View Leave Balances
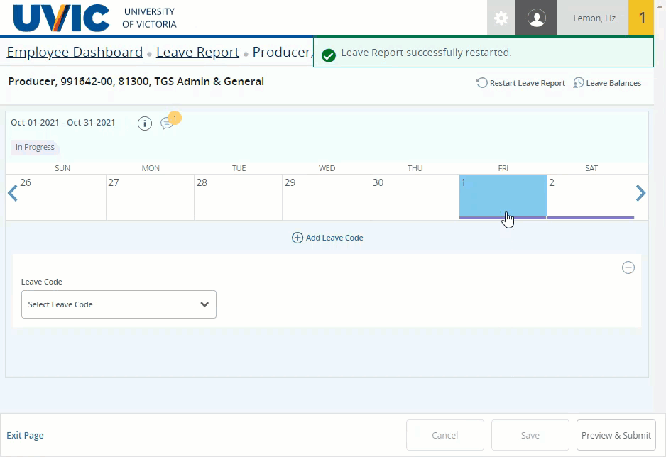This screenshot has height=457, width=666. pyautogui.click(x=607, y=83)
